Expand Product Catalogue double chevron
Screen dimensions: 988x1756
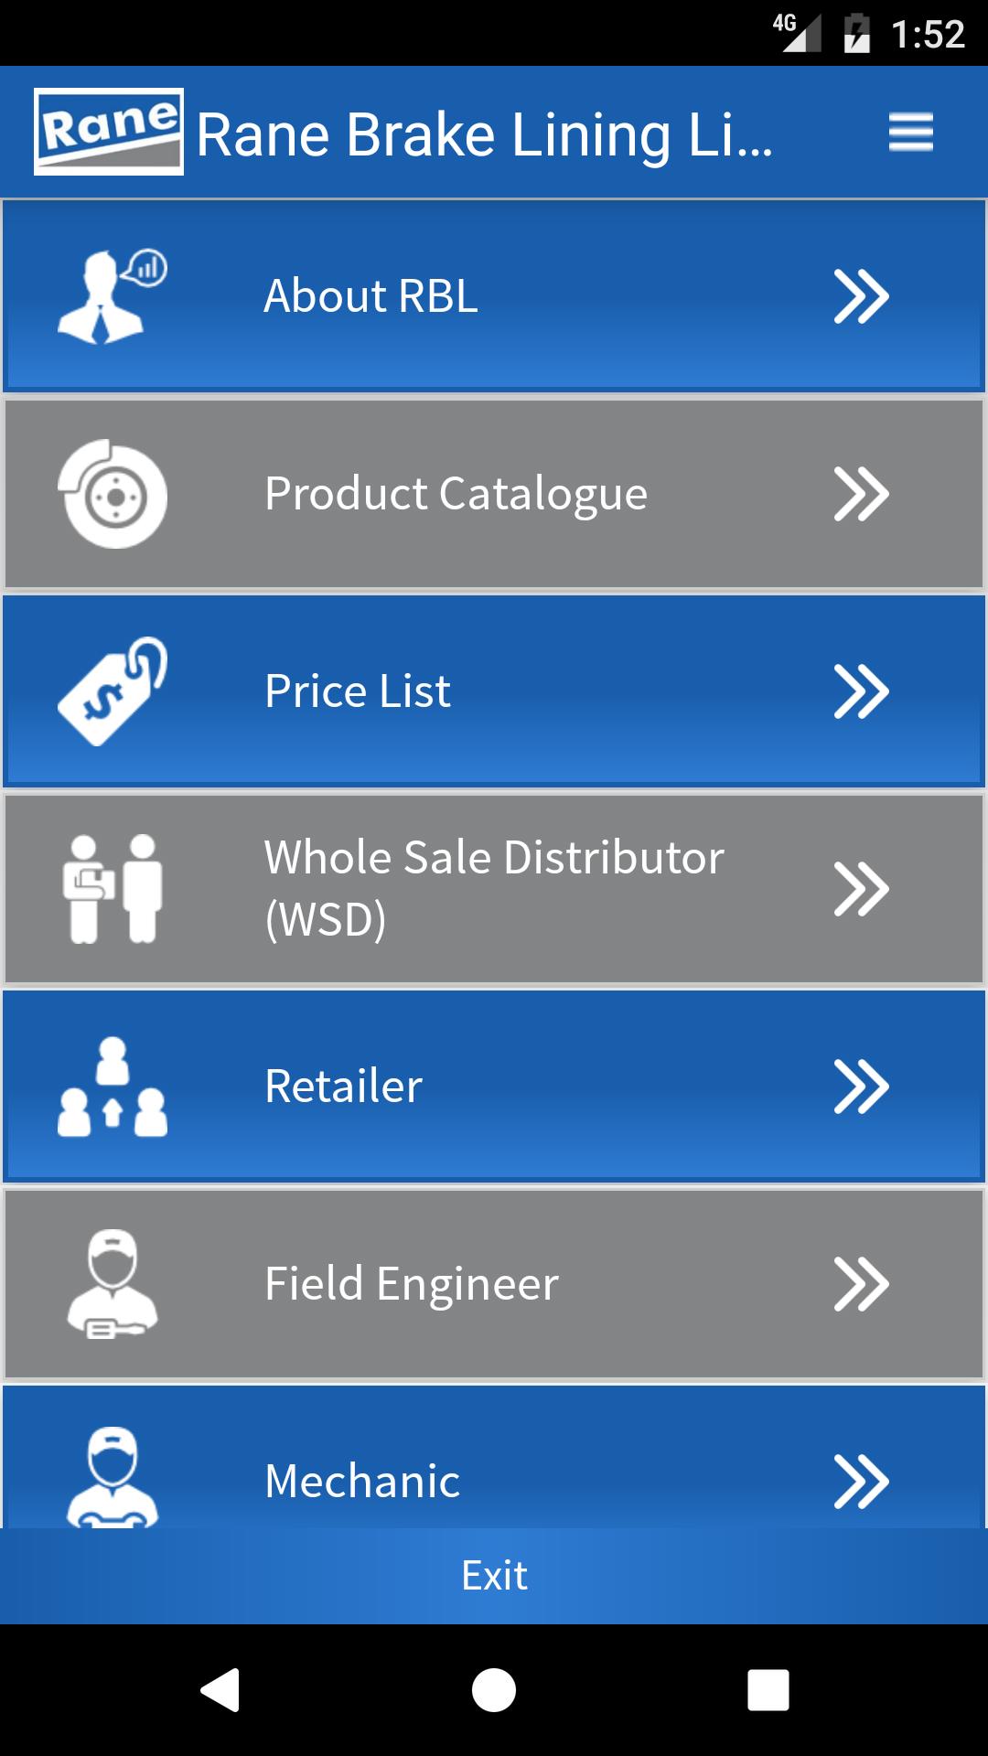tap(861, 494)
